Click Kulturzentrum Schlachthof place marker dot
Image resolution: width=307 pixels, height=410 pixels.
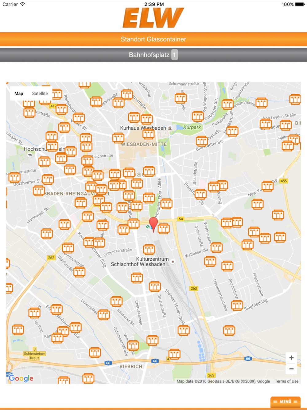pyautogui.click(x=173, y=262)
